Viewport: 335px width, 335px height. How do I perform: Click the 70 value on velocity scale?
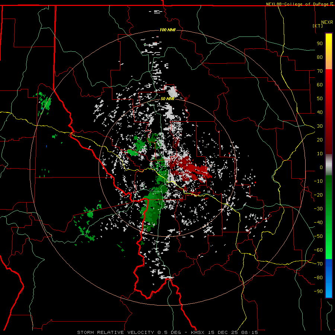pyautogui.click(x=320, y=71)
